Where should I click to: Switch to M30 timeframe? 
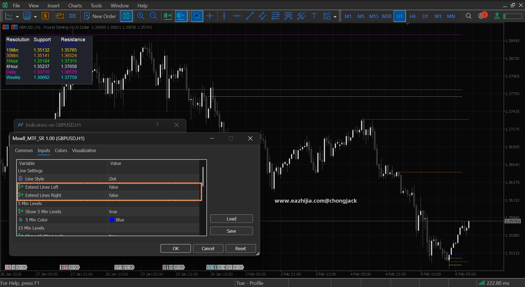tap(387, 16)
